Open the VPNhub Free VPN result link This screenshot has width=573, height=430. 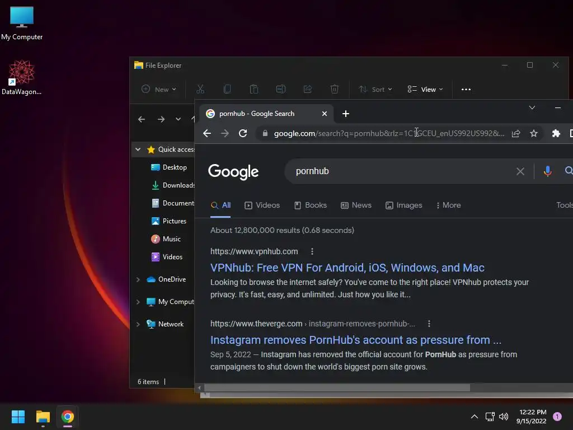[347, 268]
